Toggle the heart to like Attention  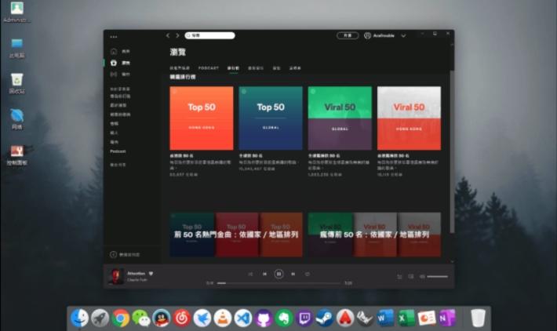pyautogui.click(x=151, y=274)
